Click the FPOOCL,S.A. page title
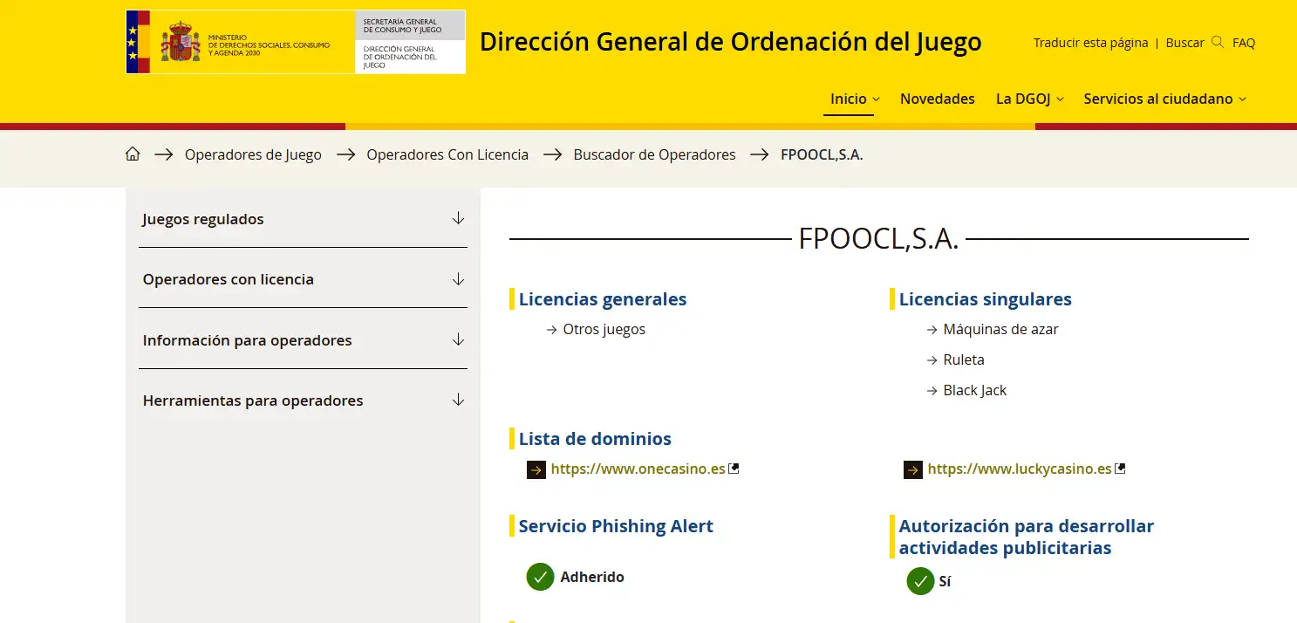The image size is (1297, 623). point(878,239)
